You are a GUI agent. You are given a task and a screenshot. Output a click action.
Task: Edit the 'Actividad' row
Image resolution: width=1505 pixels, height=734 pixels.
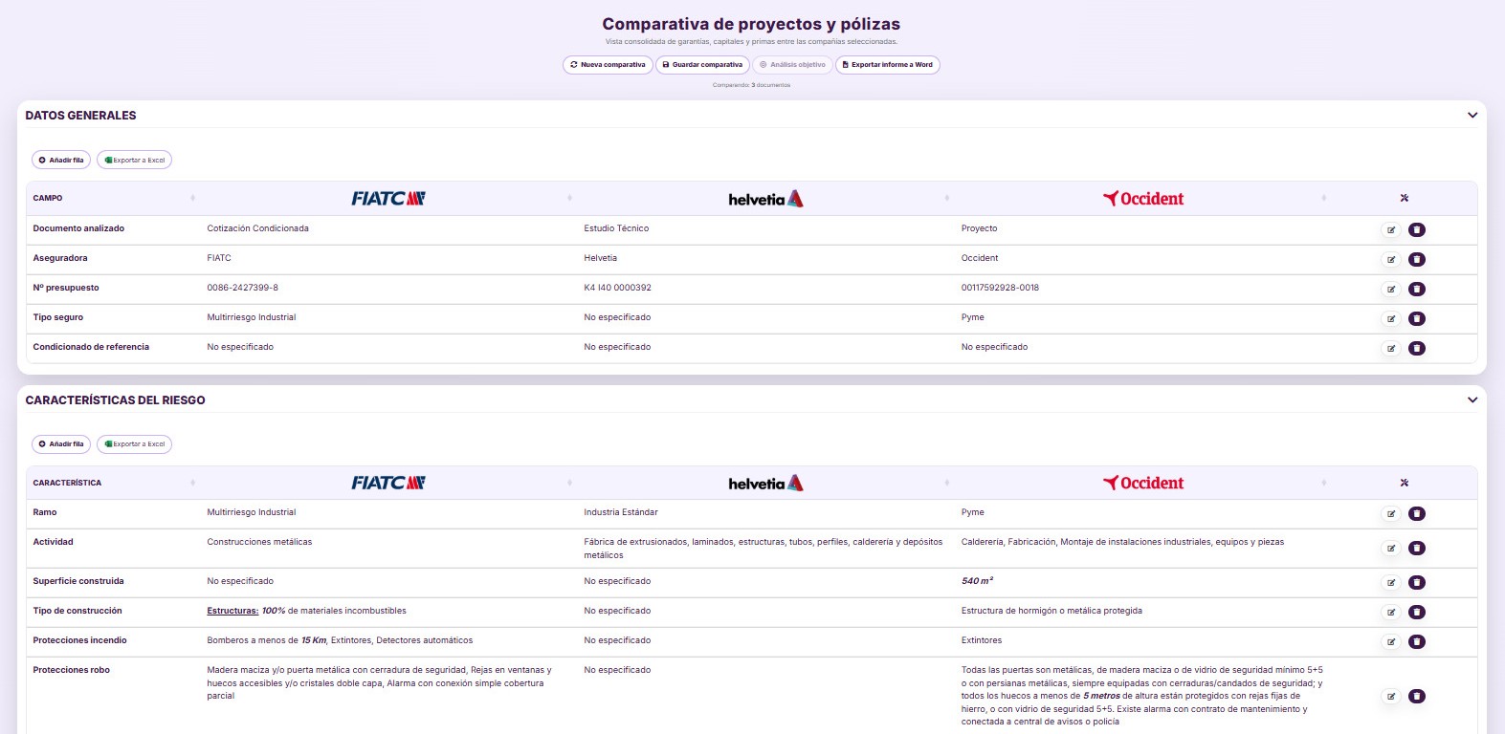point(1391,549)
